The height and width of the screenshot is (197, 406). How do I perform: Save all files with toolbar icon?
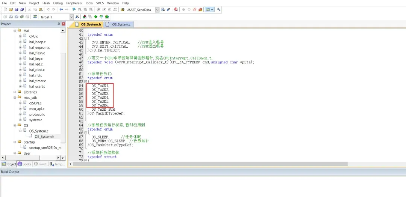(22, 9)
